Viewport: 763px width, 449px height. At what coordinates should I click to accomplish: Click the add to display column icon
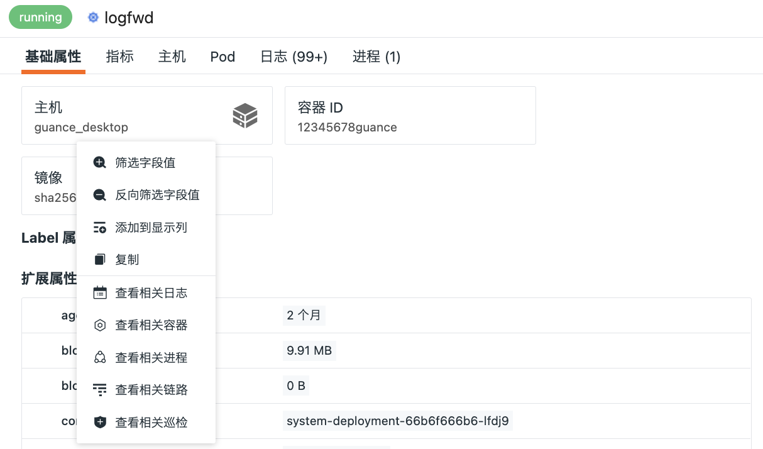click(x=99, y=228)
